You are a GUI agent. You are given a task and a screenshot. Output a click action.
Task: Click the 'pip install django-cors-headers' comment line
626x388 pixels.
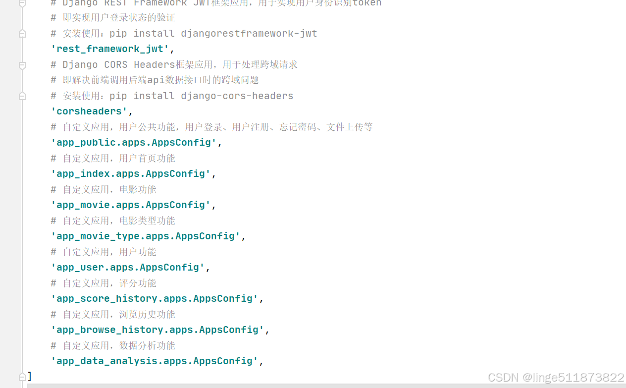(x=172, y=96)
